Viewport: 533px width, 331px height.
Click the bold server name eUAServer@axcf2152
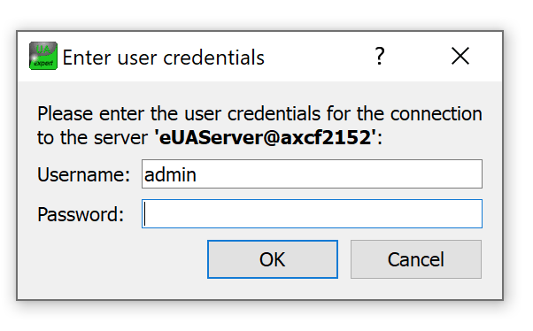click(x=265, y=137)
